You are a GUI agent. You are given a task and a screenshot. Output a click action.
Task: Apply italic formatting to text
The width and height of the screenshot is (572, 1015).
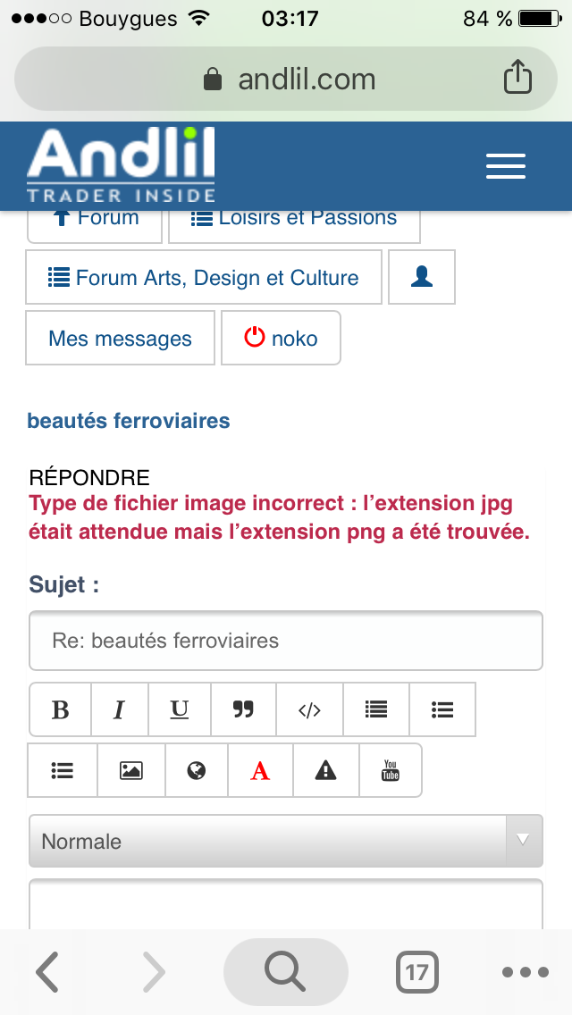tap(119, 709)
